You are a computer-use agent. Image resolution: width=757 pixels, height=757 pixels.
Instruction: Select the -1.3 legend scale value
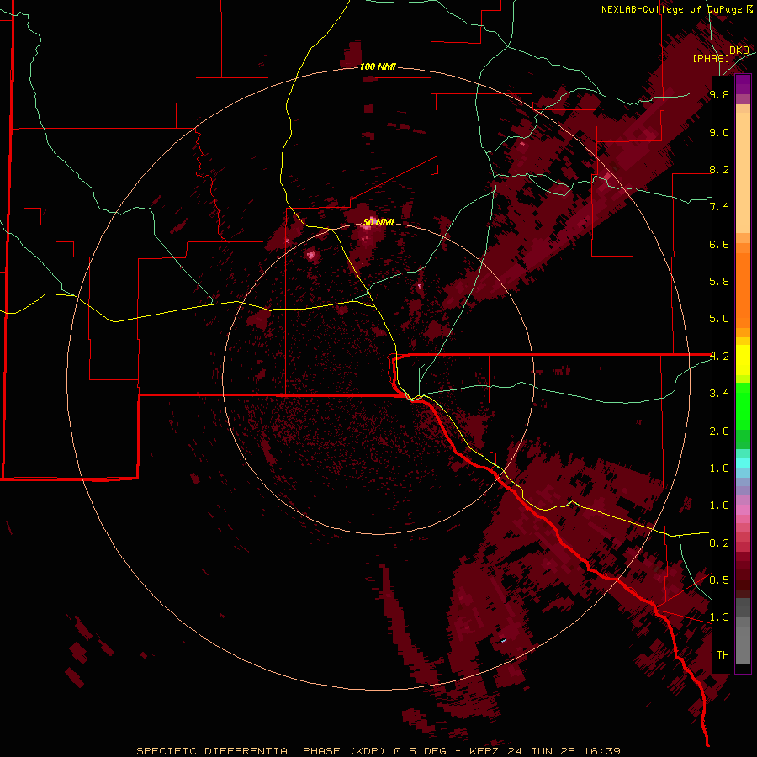click(716, 617)
